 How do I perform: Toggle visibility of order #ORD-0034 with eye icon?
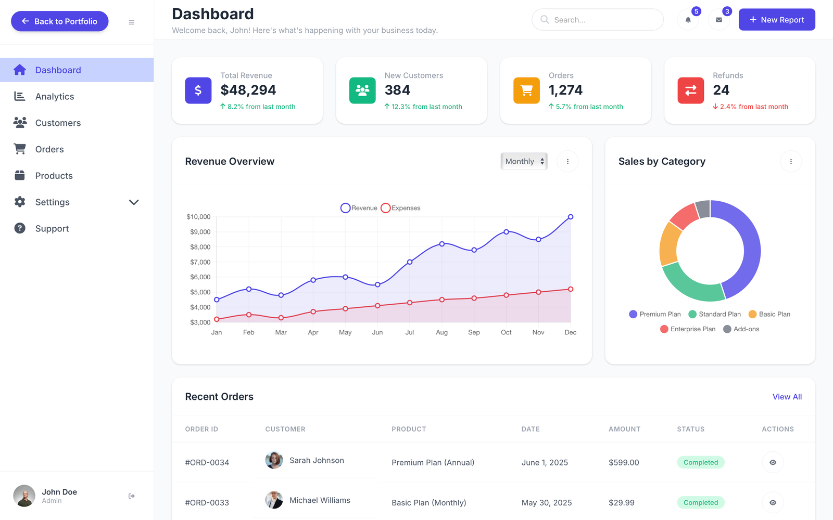(x=773, y=462)
